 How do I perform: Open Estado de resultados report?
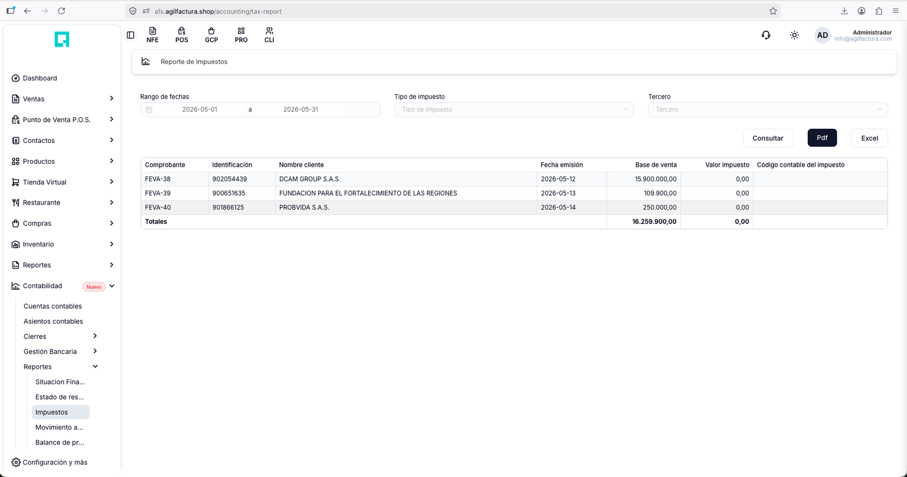click(60, 397)
